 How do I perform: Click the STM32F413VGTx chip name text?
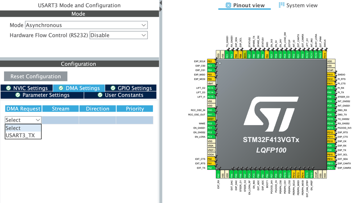[x=271, y=140]
